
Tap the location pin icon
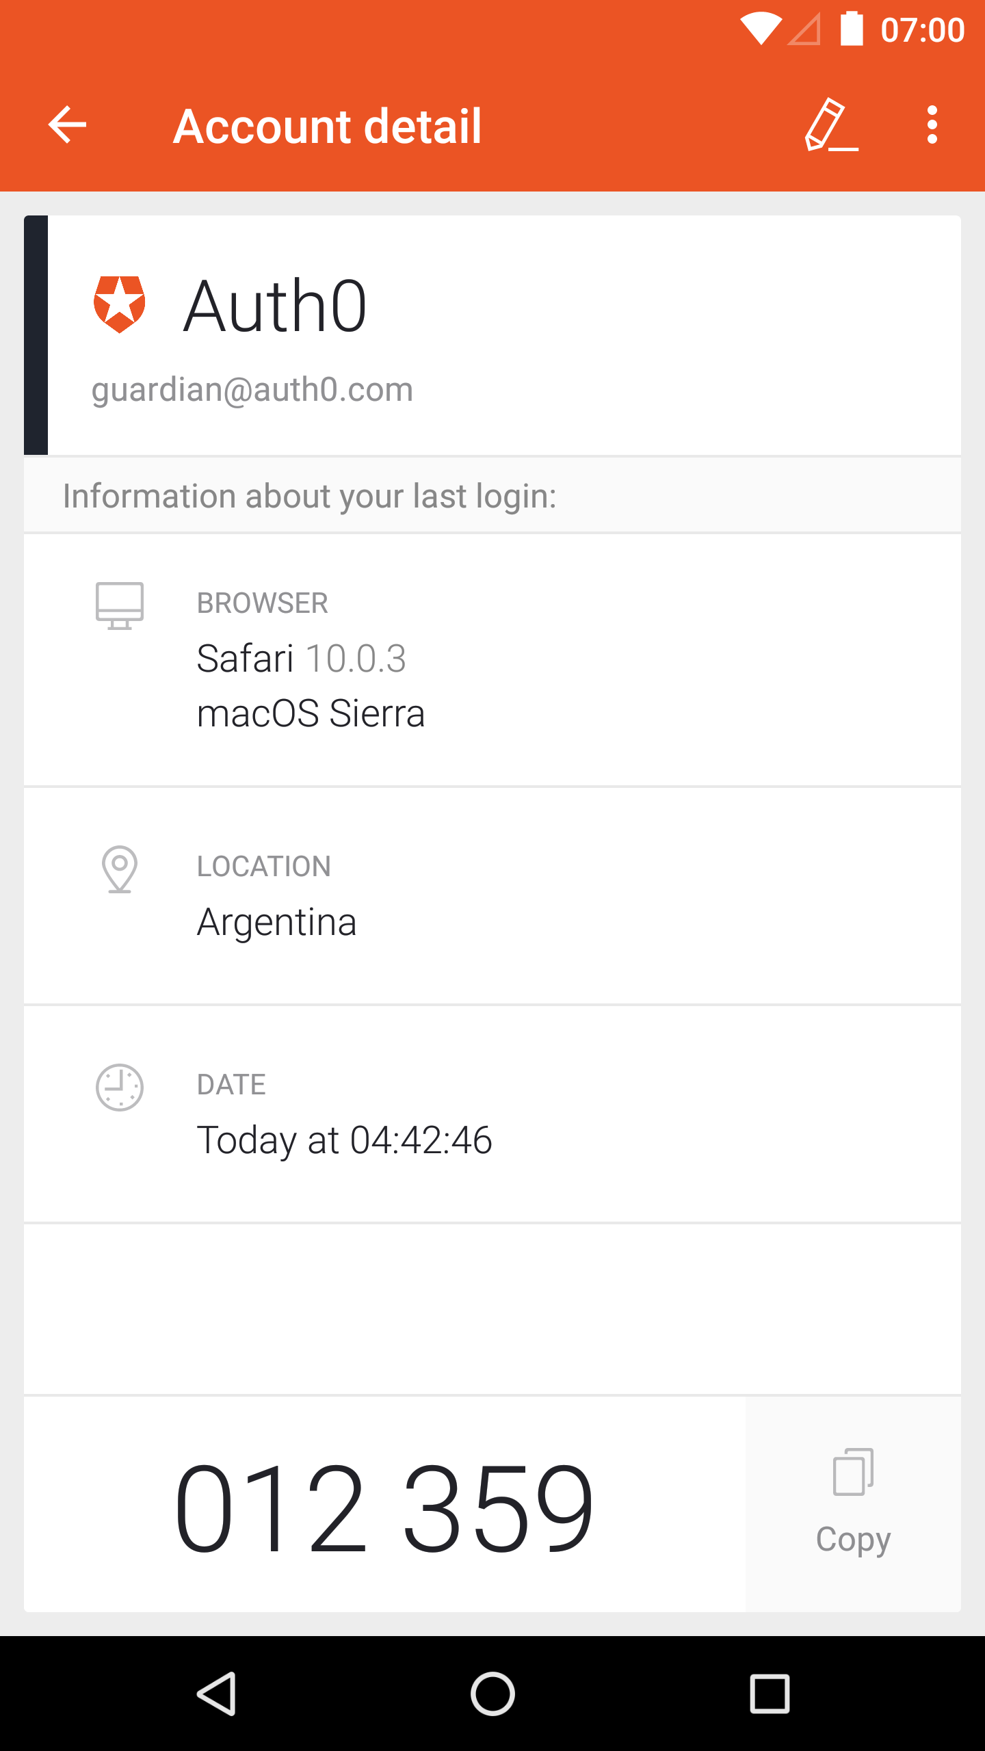(x=120, y=869)
